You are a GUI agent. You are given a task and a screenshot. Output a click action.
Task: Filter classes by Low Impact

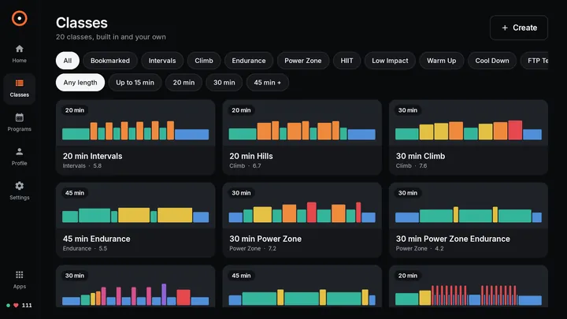(x=390, y=61)
